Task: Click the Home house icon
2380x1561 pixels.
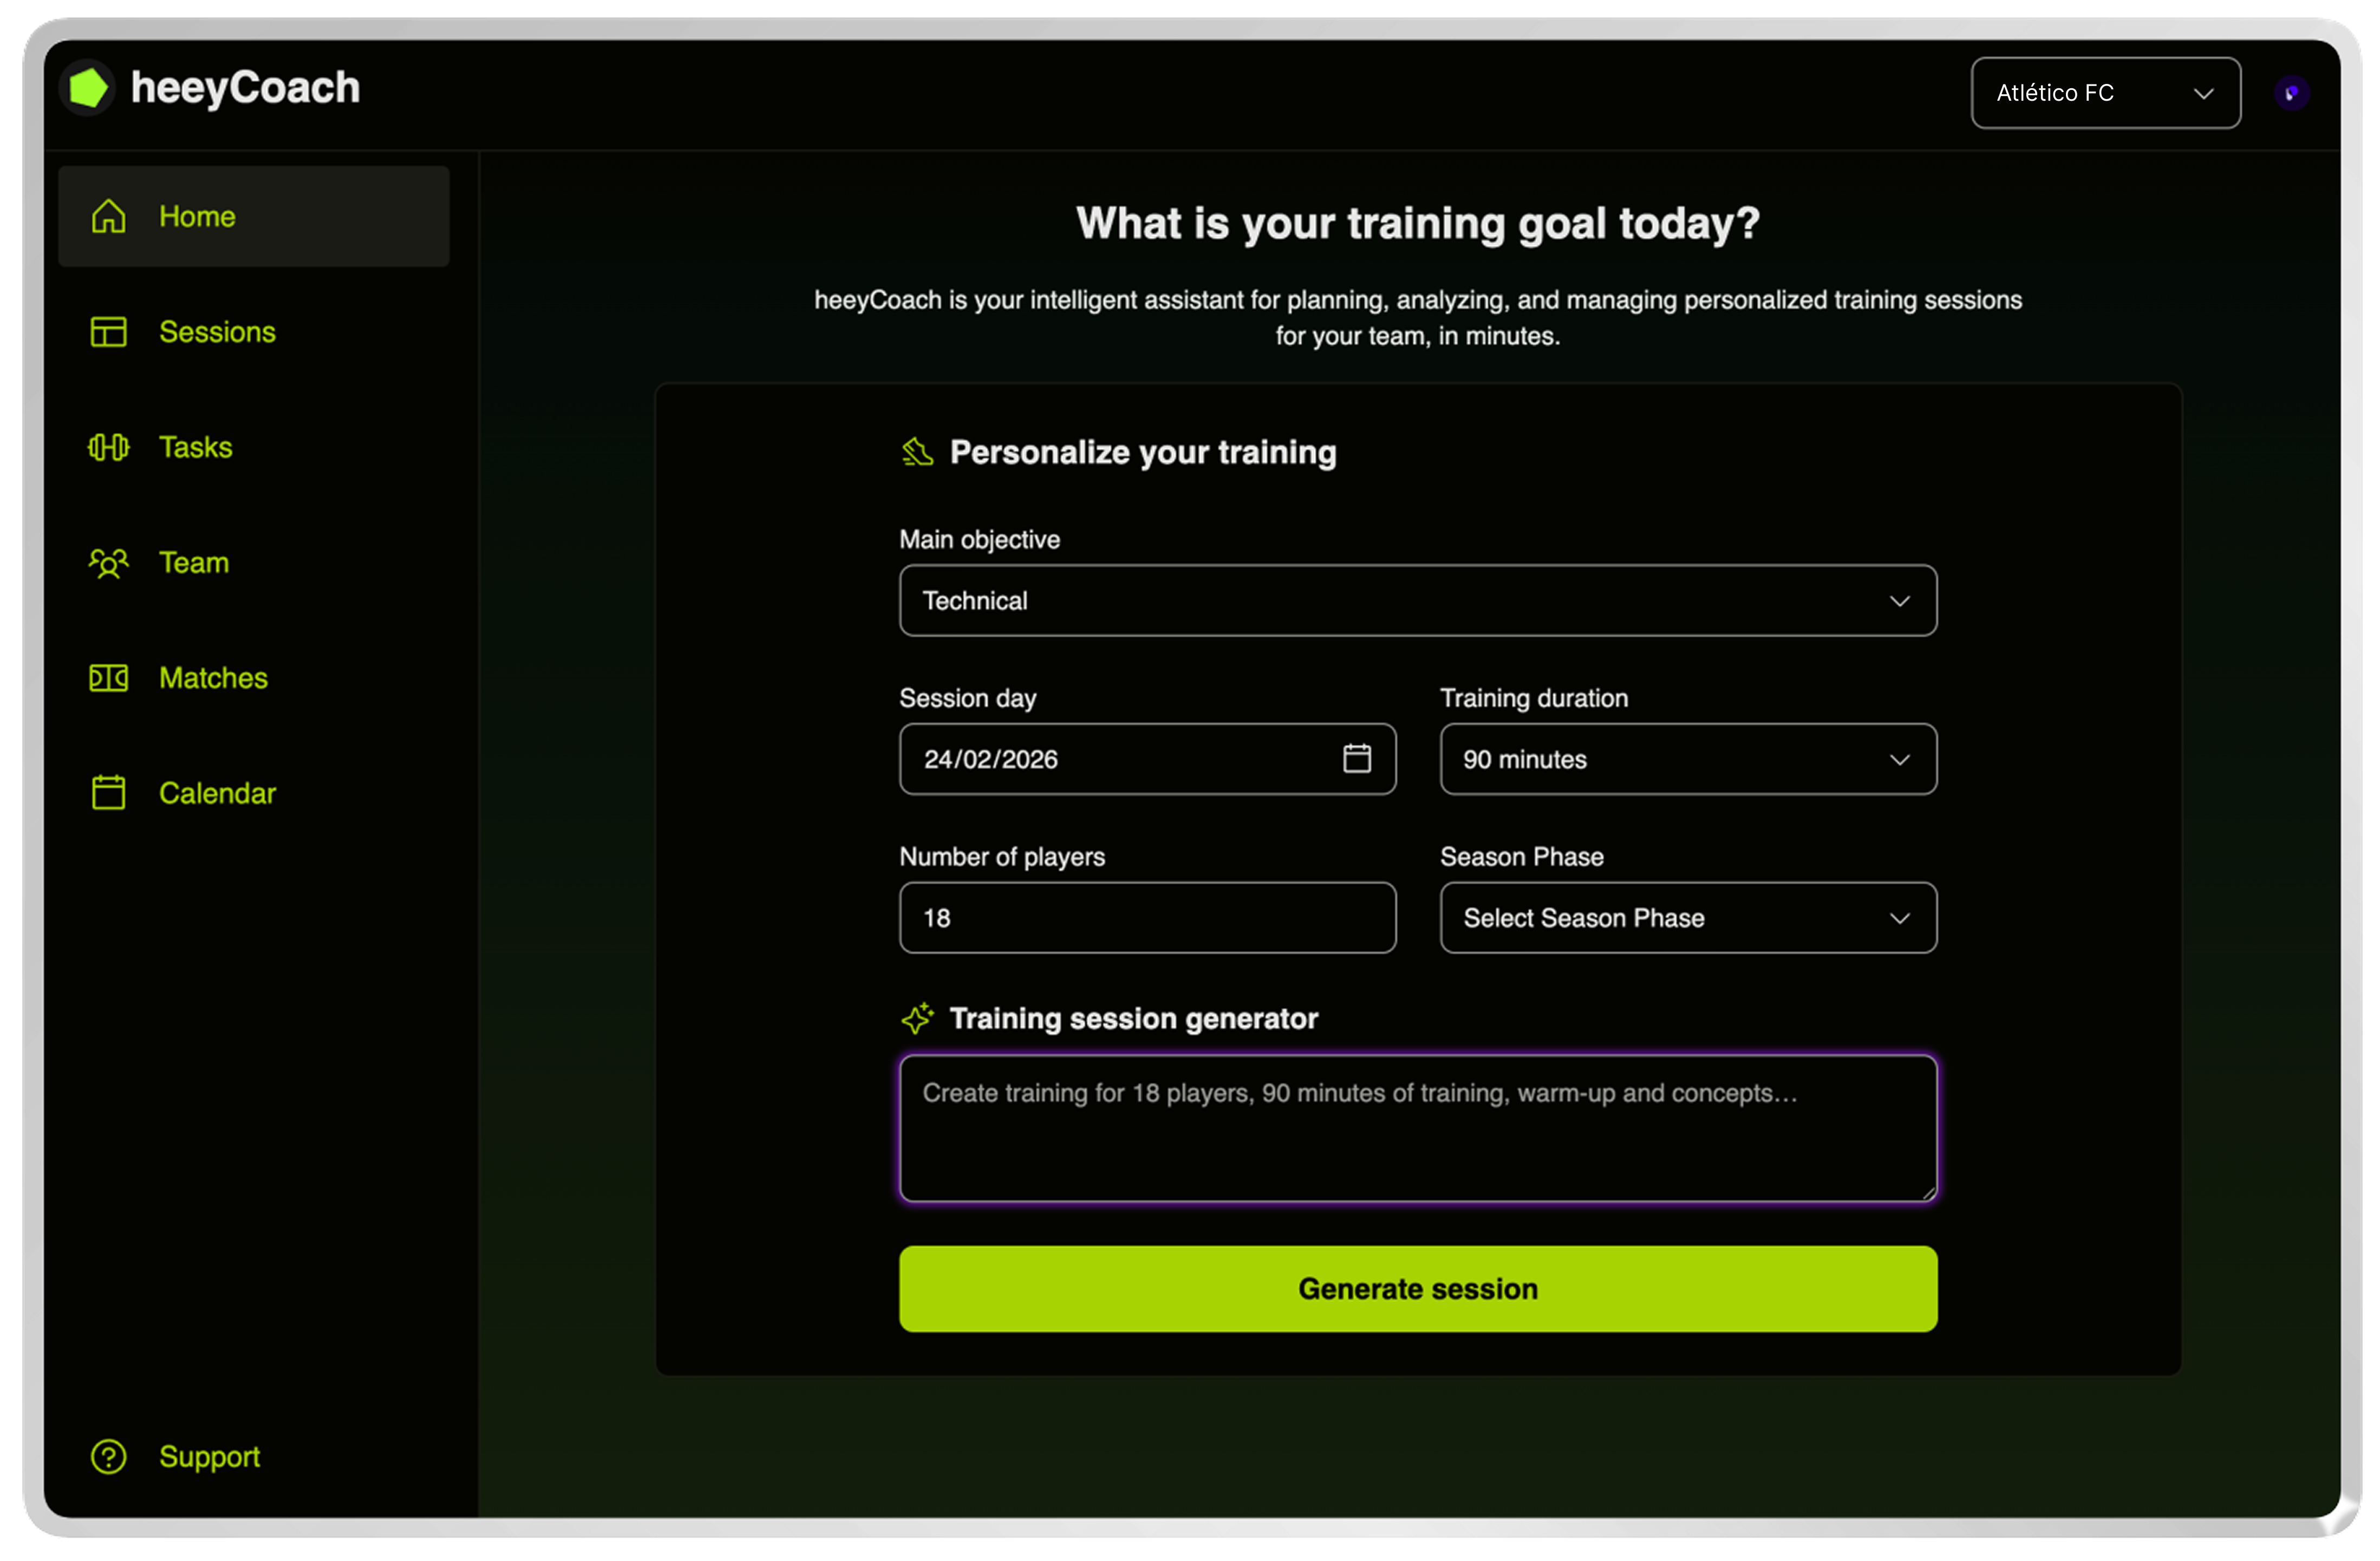Action: [x=108, y=216]
